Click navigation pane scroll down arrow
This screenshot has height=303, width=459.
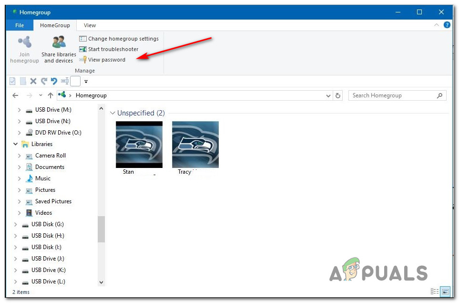point(101,282)
